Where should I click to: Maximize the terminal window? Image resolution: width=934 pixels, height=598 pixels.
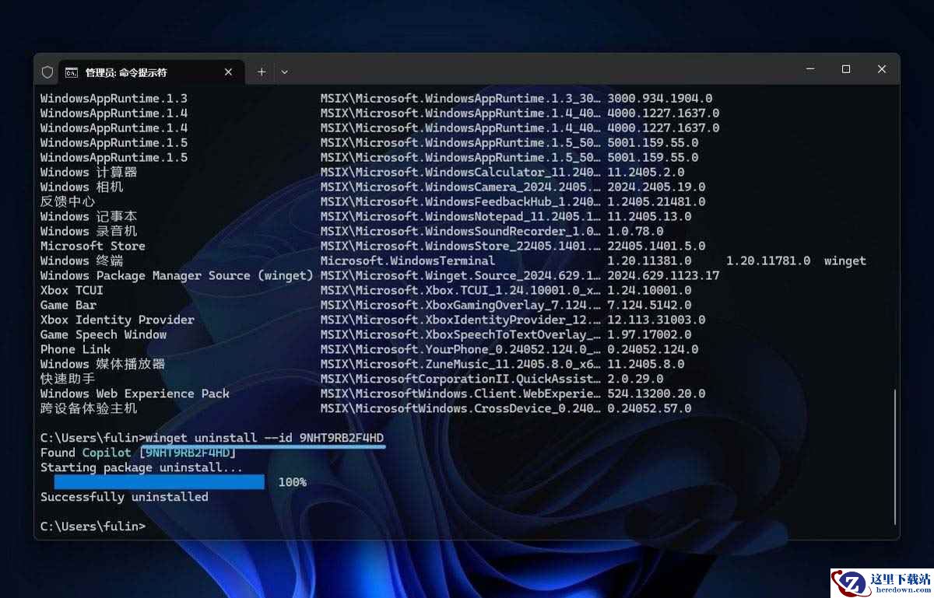click(x=846, y=69)
